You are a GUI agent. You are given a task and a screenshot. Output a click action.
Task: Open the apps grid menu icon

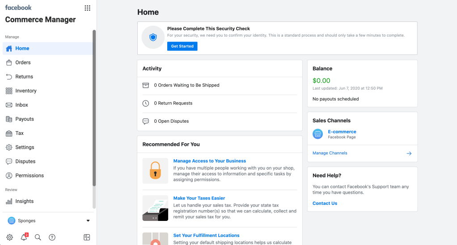point(87,8)
